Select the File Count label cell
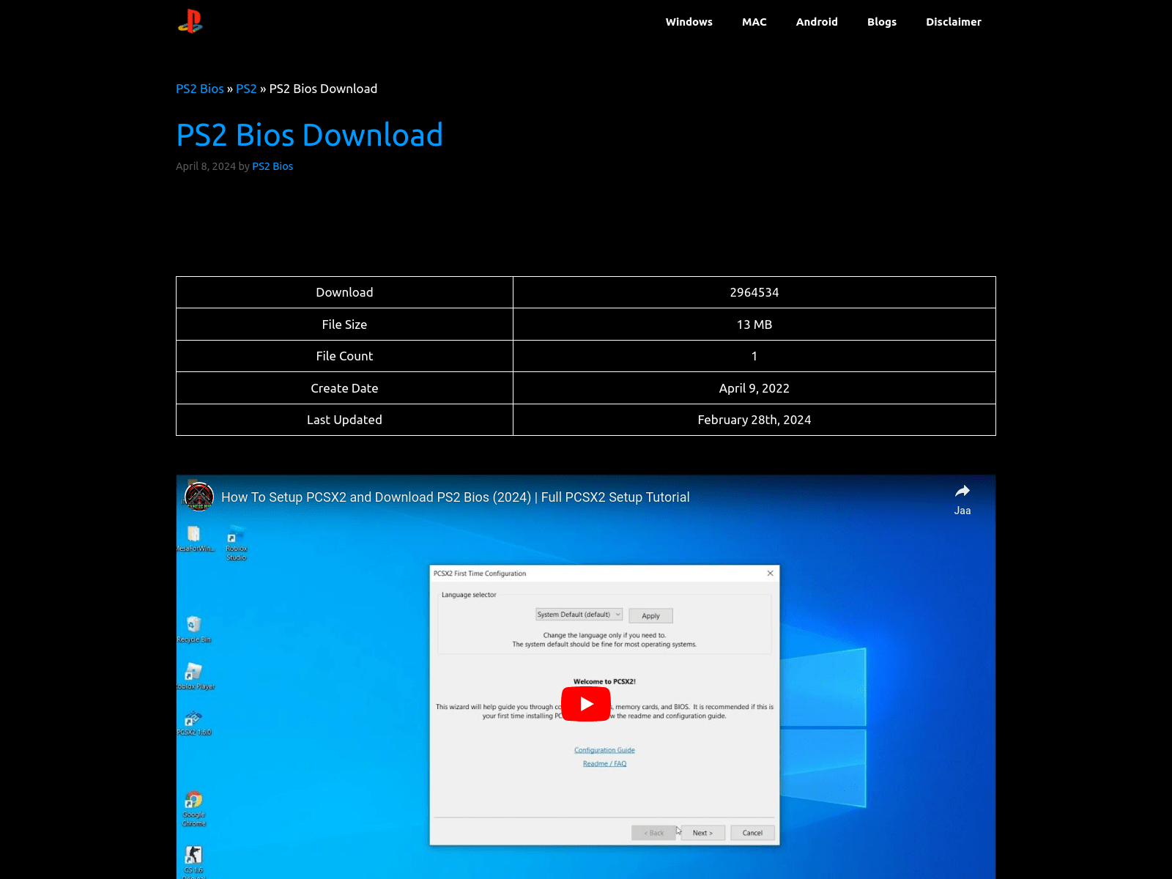The height and width of the screenshot is (879, 1172). coord(344,356)
